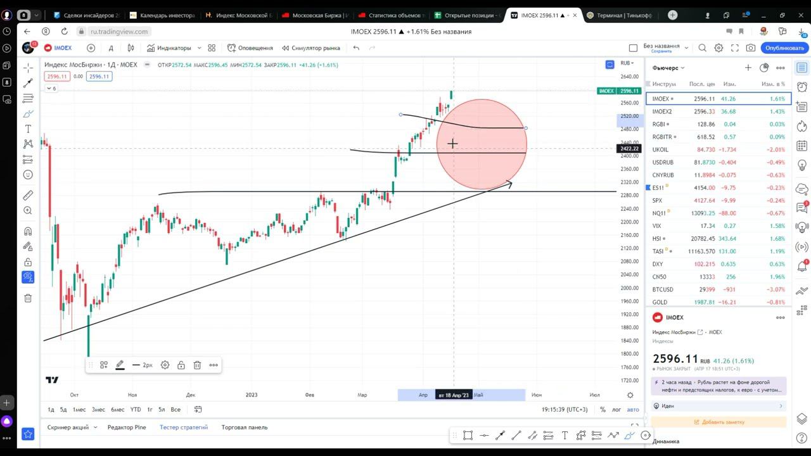Take chart snapshot with camera icon
Viewport: 811px width, 456px height.
pos(751,47)
